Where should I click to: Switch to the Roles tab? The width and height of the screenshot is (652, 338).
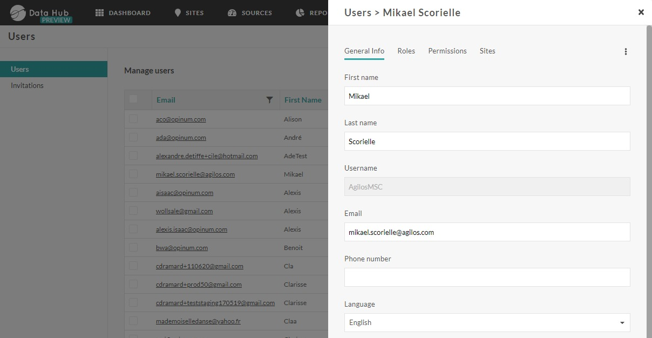(406, 51)
